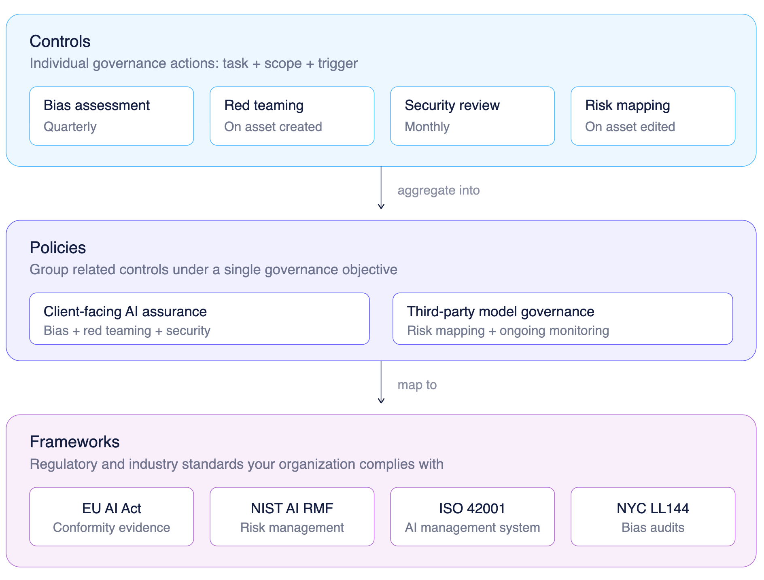Click the arrowhead pointing to Frameworks
The height and width of the screenshot is (580, 764).
pyautogui.click(x=381, y=401)
